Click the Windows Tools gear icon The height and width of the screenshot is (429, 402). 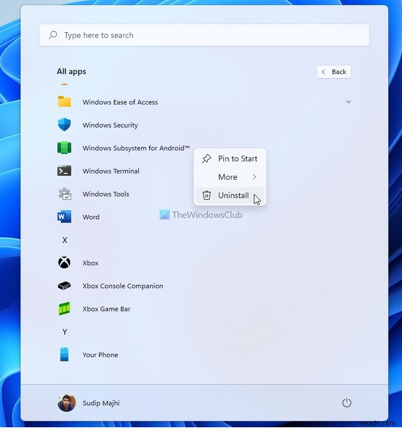point(65,194)
